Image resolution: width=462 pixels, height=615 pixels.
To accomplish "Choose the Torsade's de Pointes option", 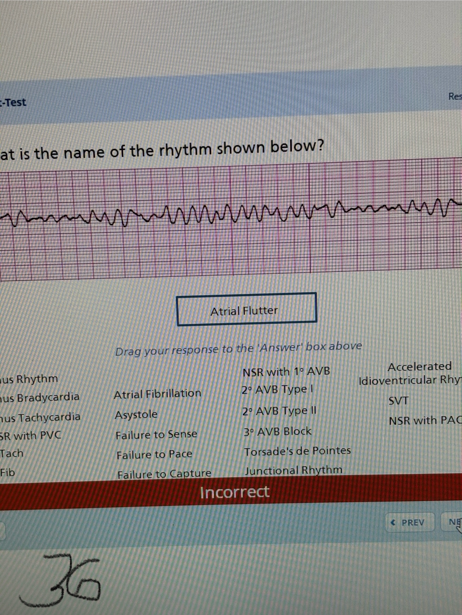I will point(298,451).
